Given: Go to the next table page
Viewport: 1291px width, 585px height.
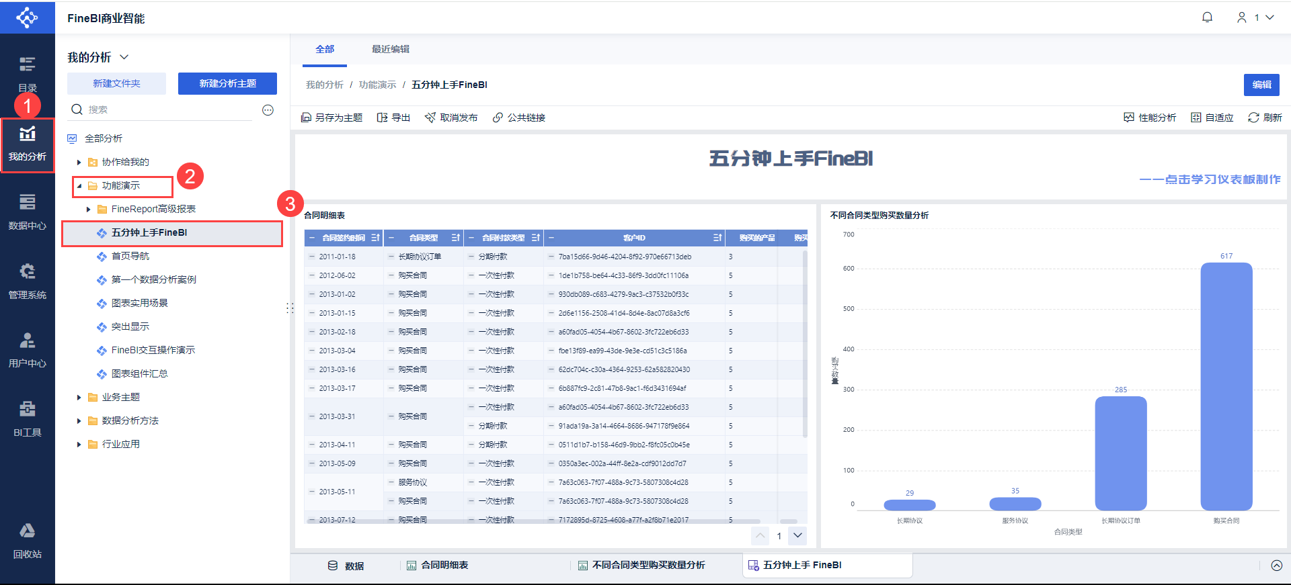Looking at the screenshot, I should point(797,535).
